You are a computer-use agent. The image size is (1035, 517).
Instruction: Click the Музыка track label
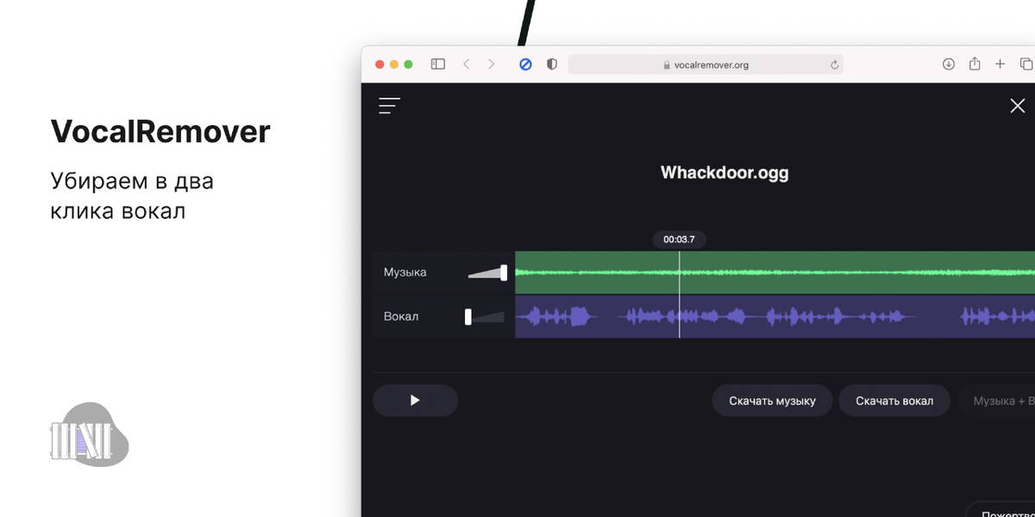click(405, 272)
